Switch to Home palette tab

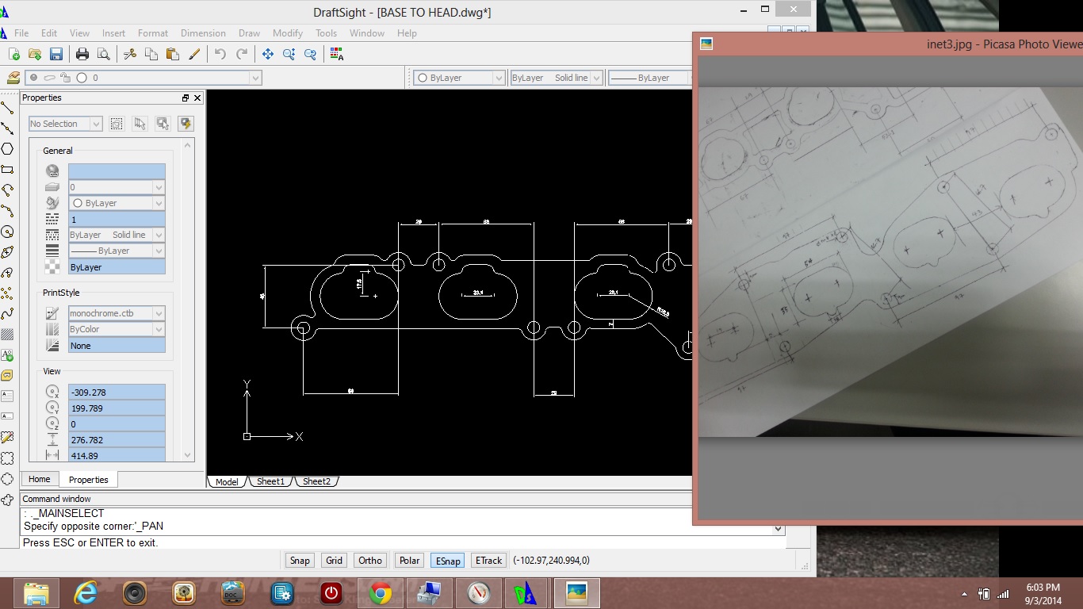pyautogui.click(x=40, y=479)
